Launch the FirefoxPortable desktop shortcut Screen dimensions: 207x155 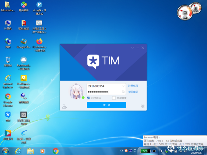(39, 45)
